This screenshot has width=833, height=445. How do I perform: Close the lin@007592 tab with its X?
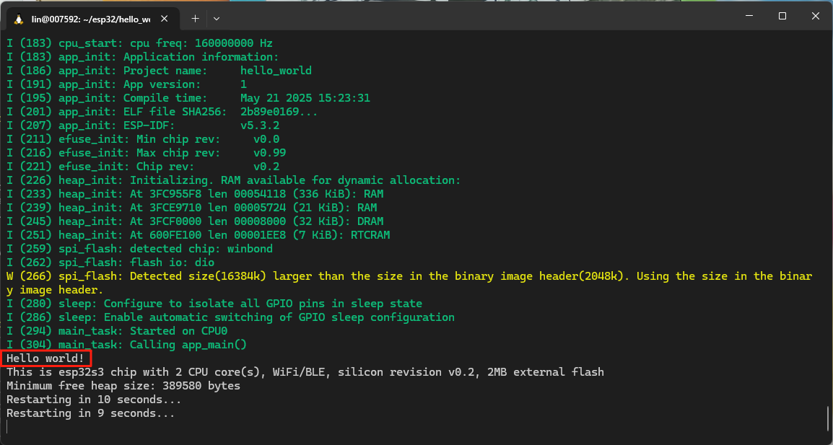click(x=162, y=18)
